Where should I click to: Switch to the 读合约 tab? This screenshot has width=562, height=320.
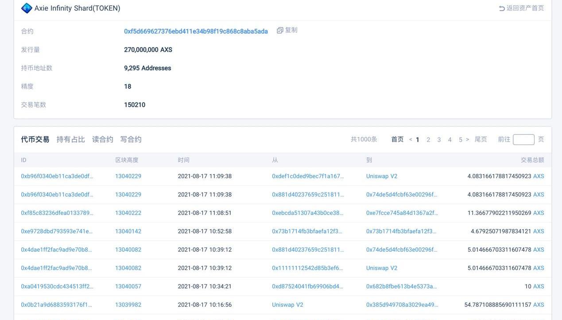[102, 139]
